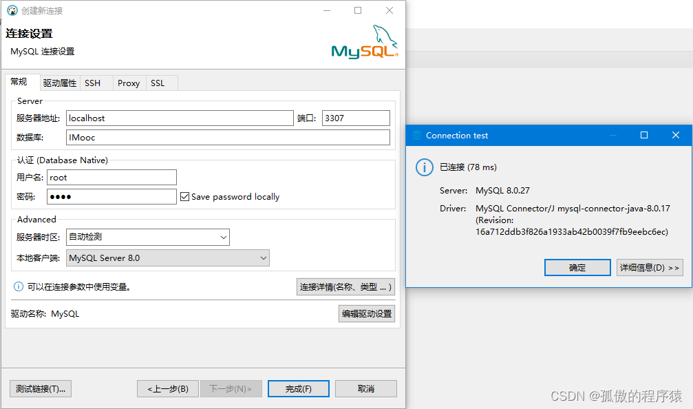Image resolution: width=693 pixels, height=409 pixels.
Task: Click the 端口 field containing 3307
Action: point(356,118)
